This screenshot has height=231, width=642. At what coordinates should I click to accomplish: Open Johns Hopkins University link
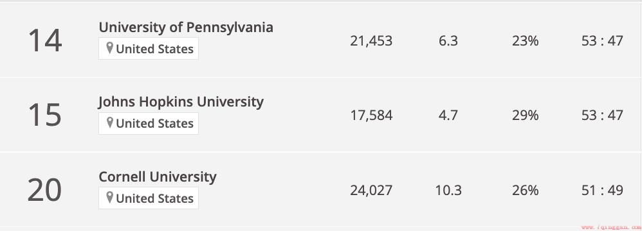(x=181, y=102)
